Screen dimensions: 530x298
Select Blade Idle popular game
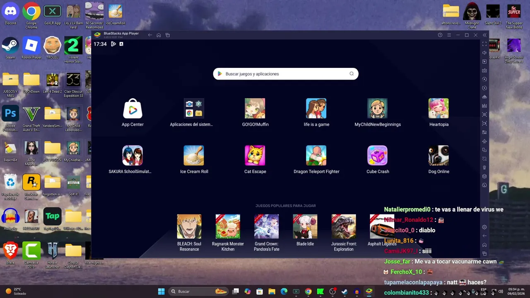click(x=305, y=231)
